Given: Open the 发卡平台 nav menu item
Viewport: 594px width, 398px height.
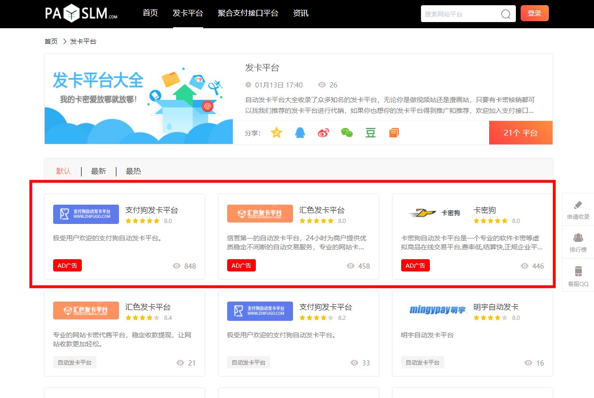Looking at the screenshot, I should pyautogui.click(x=188, y=13).
